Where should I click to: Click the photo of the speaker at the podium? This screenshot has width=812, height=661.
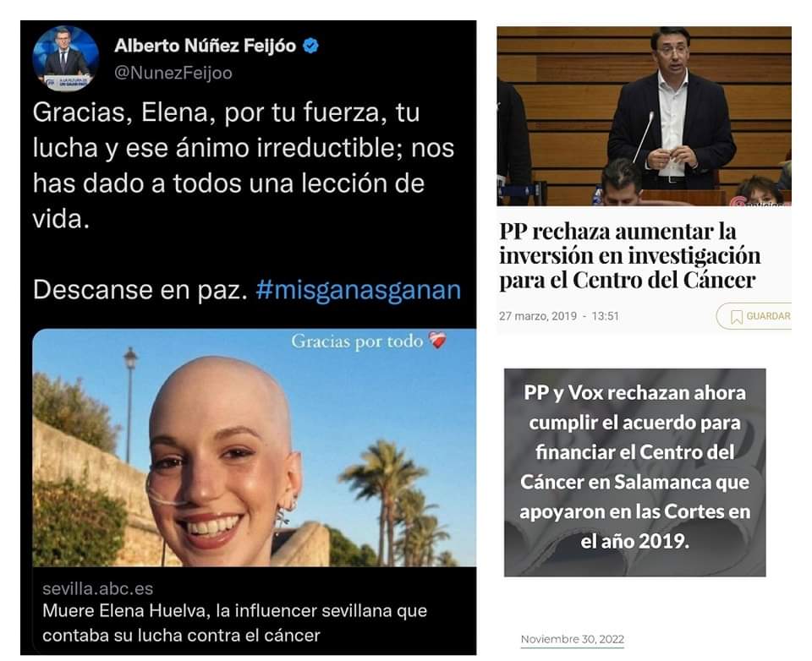coord(644,116)
